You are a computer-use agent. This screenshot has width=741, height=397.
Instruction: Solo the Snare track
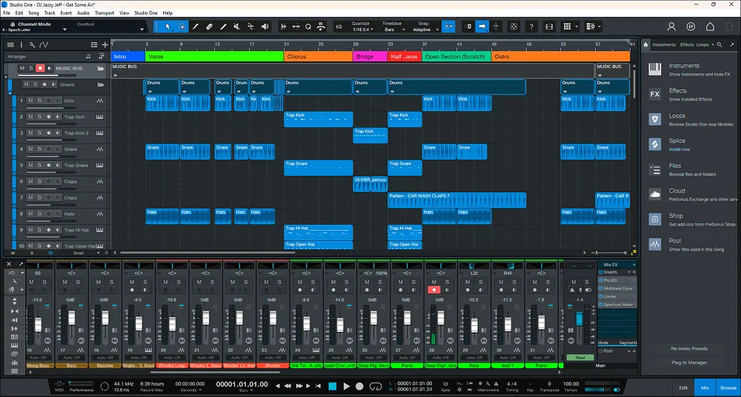click(39, 149)
